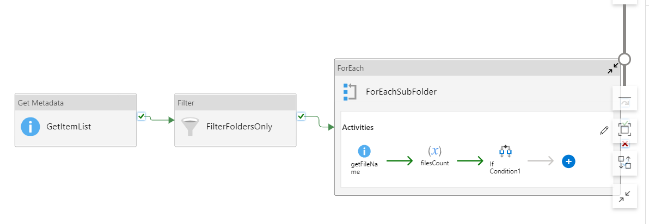
Task: Select the If Condition1 activity icon
Action: tap(505, 151)
